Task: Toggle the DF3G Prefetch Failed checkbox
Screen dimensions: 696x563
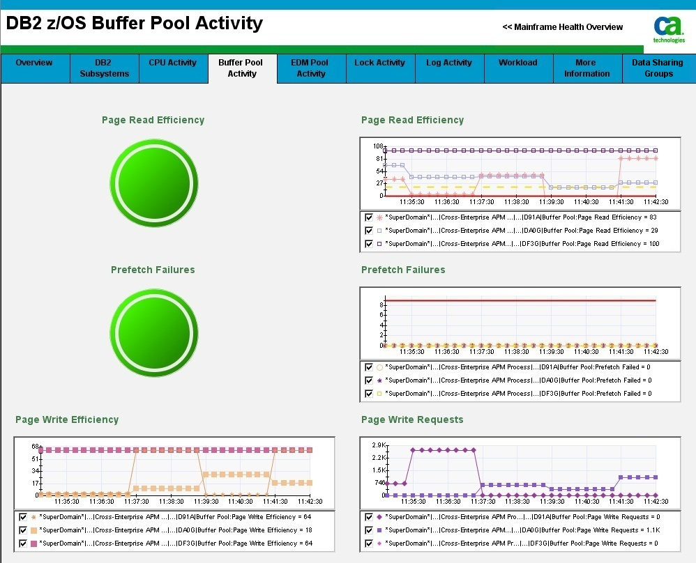Action: pos(369,394)
